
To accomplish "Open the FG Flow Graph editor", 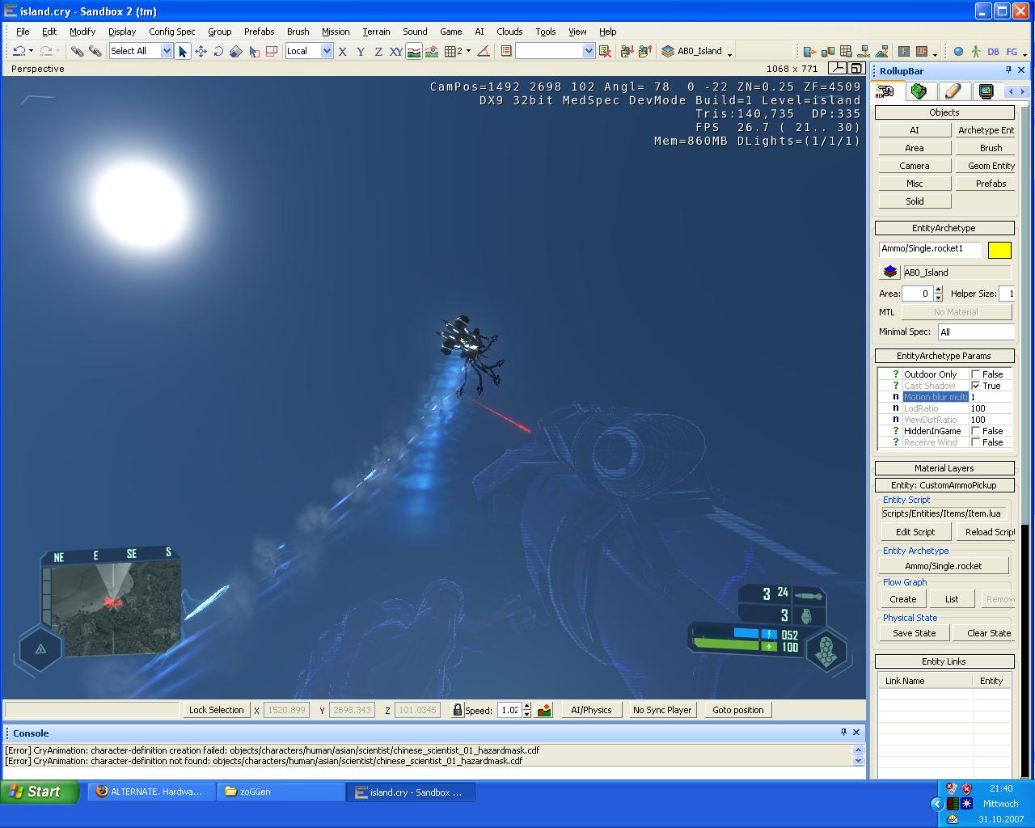I will tap(1012, 51).
